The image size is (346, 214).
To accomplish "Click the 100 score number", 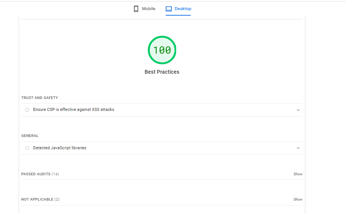I will (x=162, y=50).
